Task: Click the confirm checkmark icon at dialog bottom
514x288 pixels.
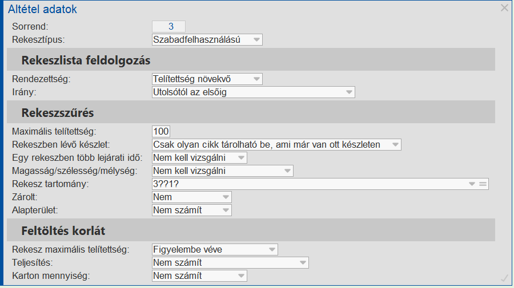Action: click(504, 278)
